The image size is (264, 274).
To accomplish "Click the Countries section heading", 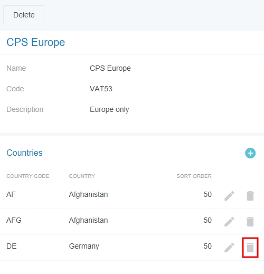I will pos(24,153).
